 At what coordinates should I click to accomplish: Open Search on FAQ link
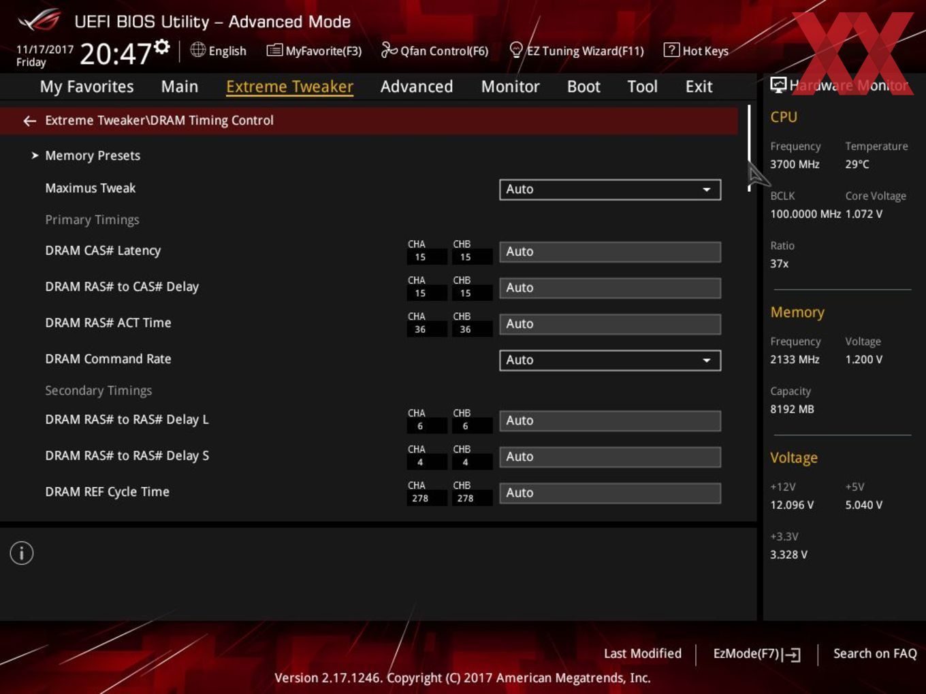point(875,653)
